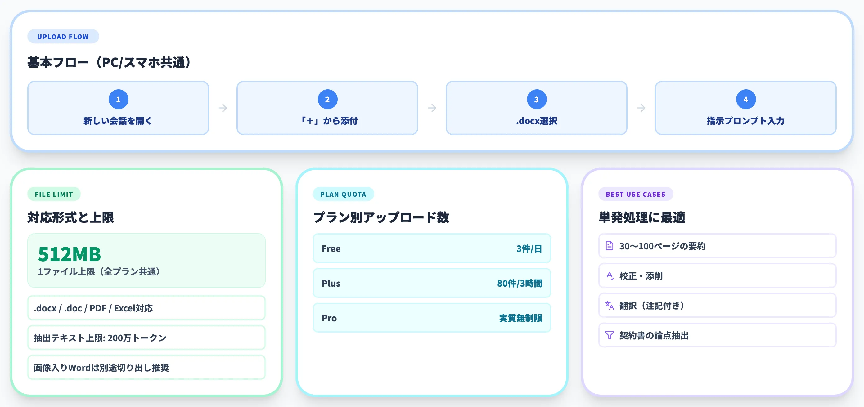The width and height of the screenshot is (864, 407).
Task: Select the .docx選択 step card
Action: coord(536,108)
